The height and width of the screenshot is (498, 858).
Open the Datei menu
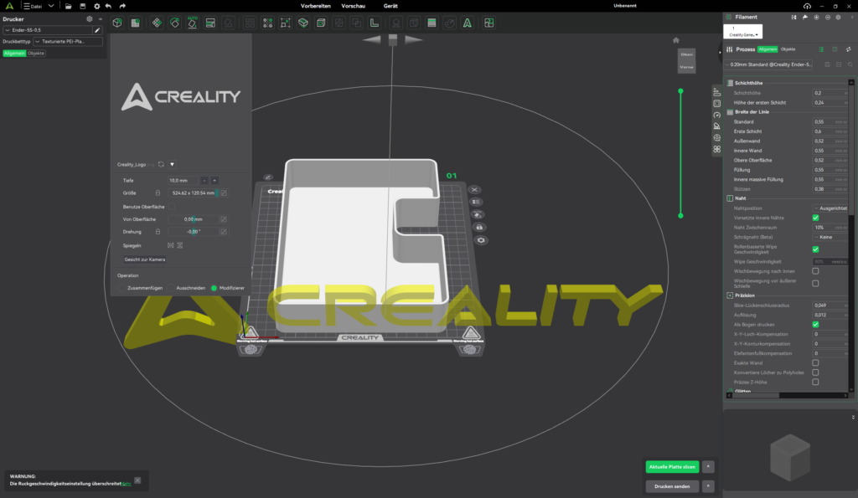click(33, 6)
